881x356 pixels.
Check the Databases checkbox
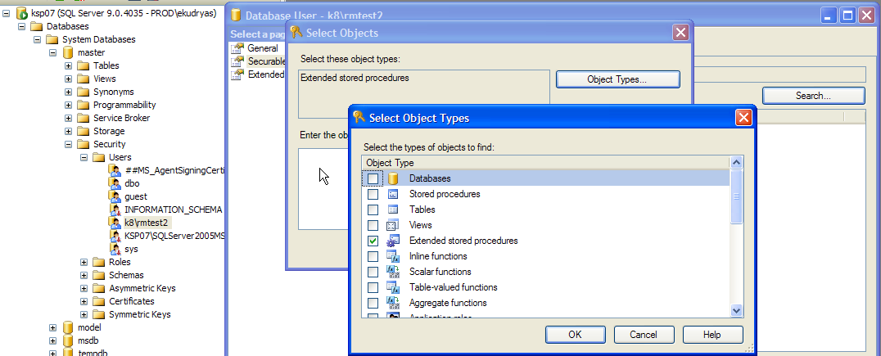coord(373,178)
